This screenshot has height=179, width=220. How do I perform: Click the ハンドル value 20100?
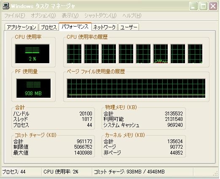86,114
